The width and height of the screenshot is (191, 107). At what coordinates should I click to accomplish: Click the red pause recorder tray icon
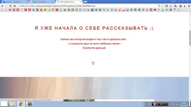coord(155,104)
